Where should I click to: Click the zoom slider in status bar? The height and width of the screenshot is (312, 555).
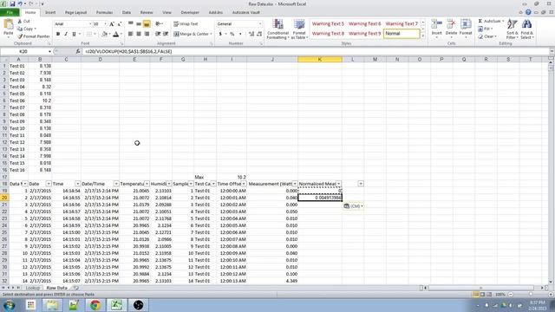(x=530, y=295)
